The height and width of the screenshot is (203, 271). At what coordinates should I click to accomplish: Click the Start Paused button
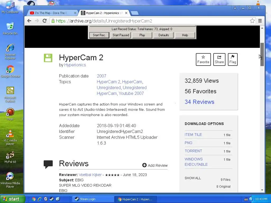[x=121, y=35]
